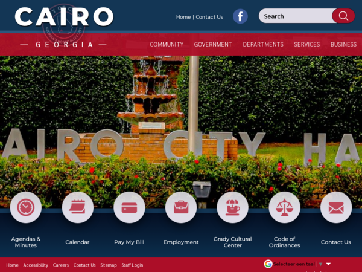Screen dimensions: 362x272
Task: Select the Pay My Bill credit card icon
Action: pos(129,207)
